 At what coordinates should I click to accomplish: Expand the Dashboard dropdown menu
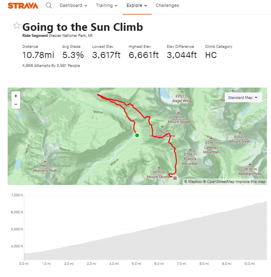(x=73, y=6)
